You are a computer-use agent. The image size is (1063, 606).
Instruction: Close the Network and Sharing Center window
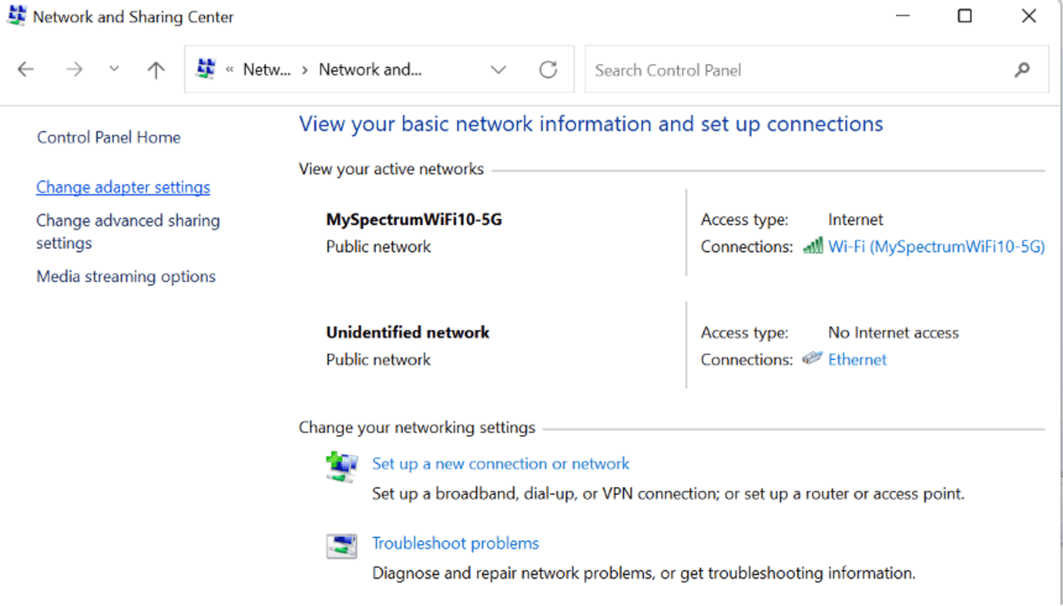[1029, 16]
